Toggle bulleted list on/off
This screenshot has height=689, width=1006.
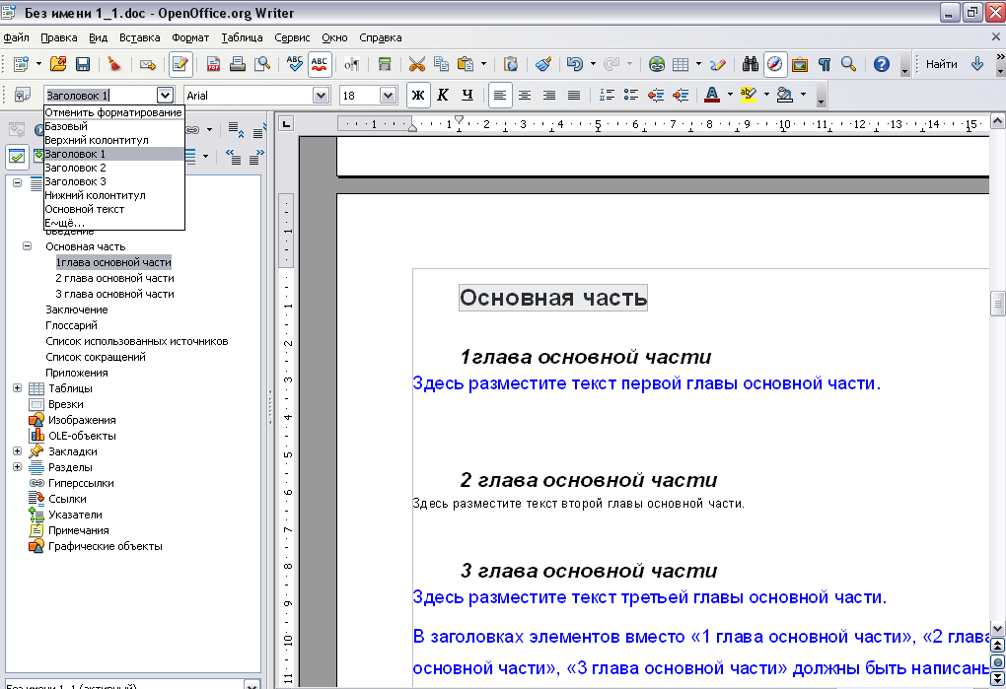tap(631, 96)
